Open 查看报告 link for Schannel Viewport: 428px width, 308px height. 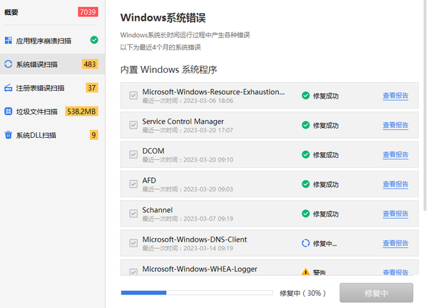[x=395, y=214]
